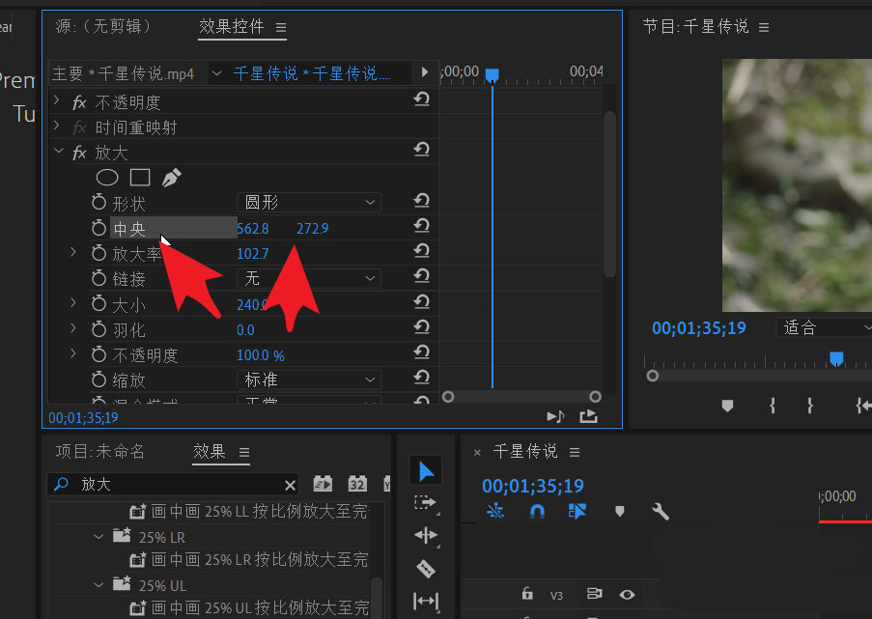
Task: Expand the 25% UL bin in Effects panel
Action: click(x=98, y=584)
